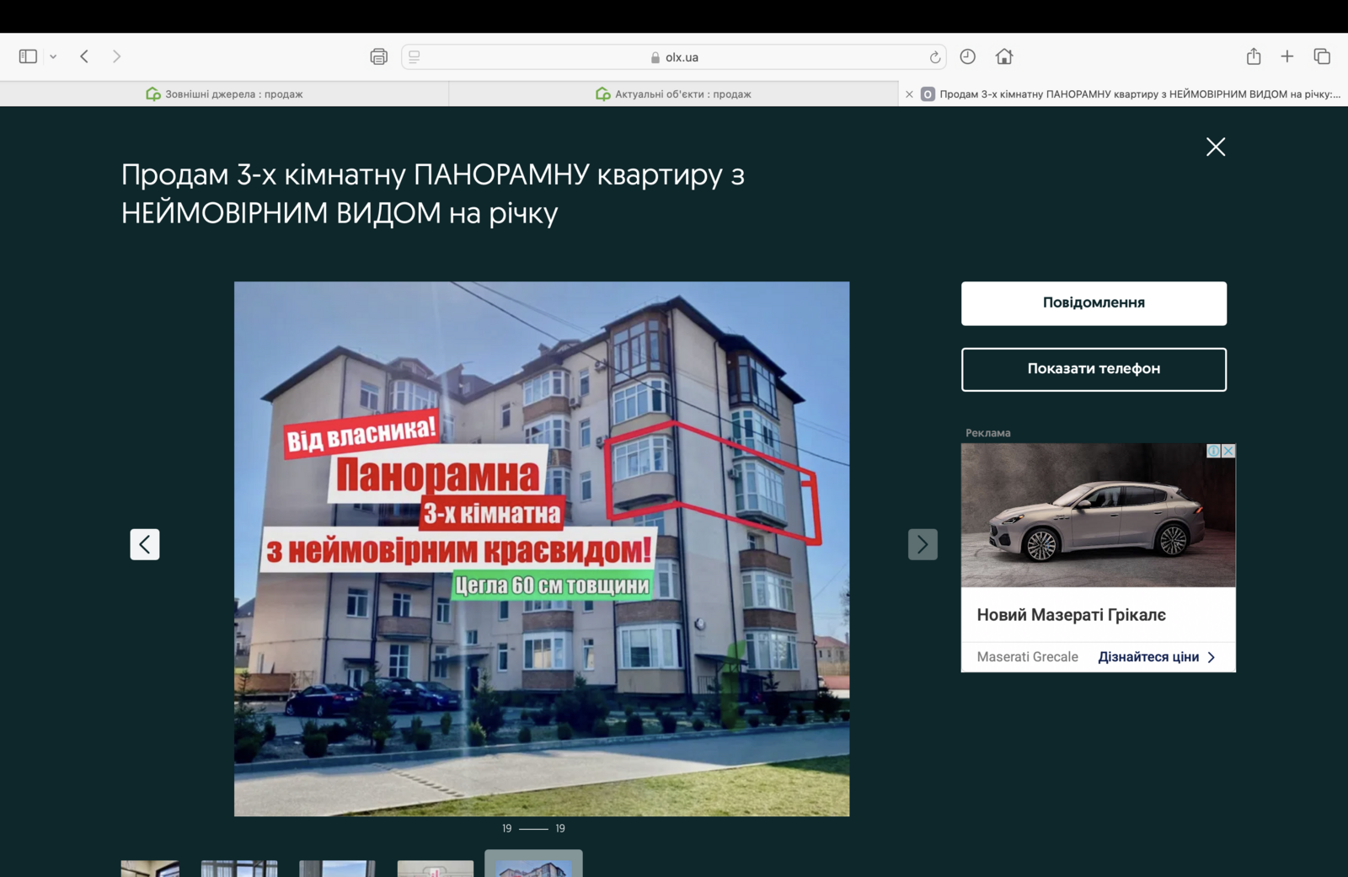This screenshot has height=877, width=1348.
Task: Toggle the Safari sidebar icon
Action: pos(28,56)
